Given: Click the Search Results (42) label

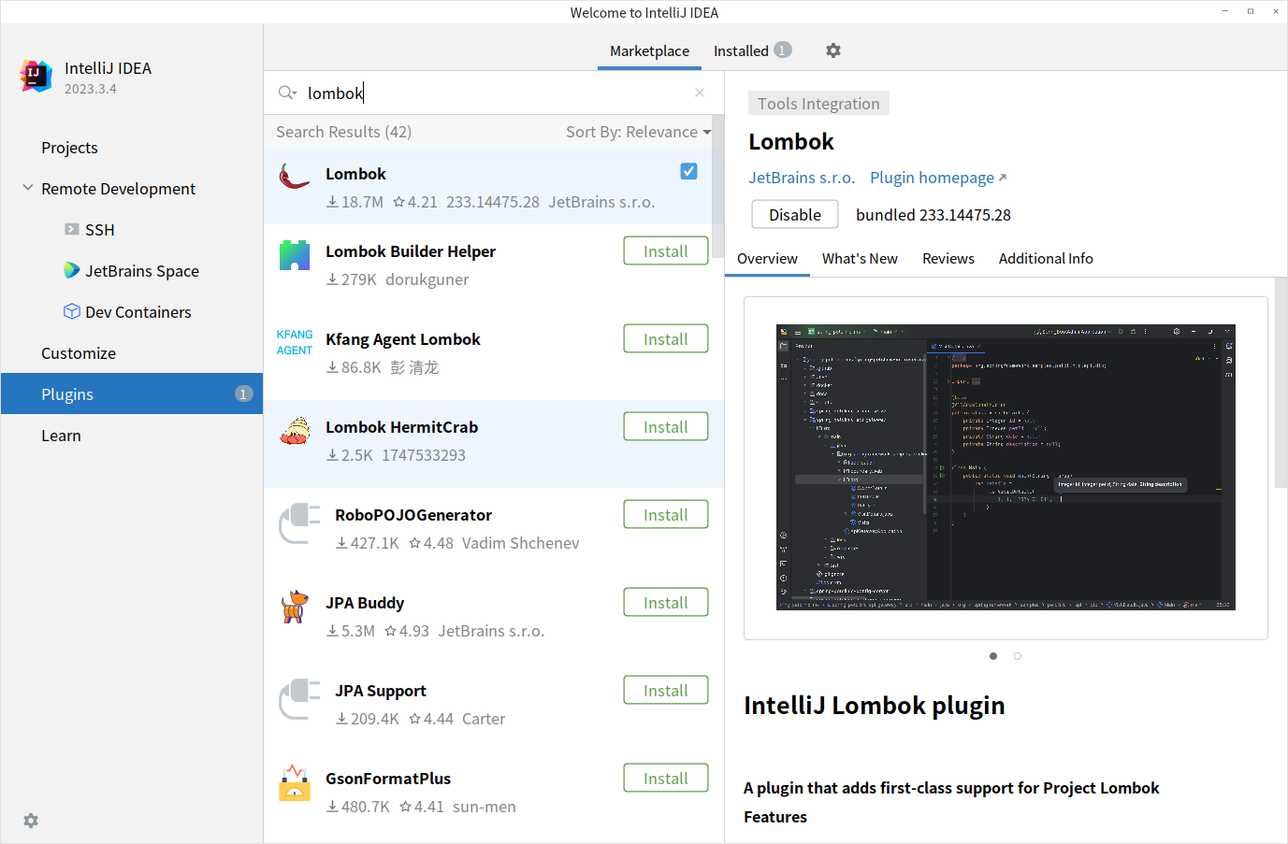Looking at the screenshot, I should (343, 132).
